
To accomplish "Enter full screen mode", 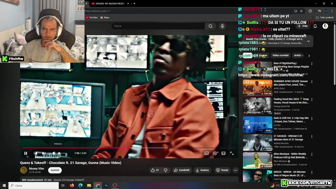I will click(x=232, y=153).
